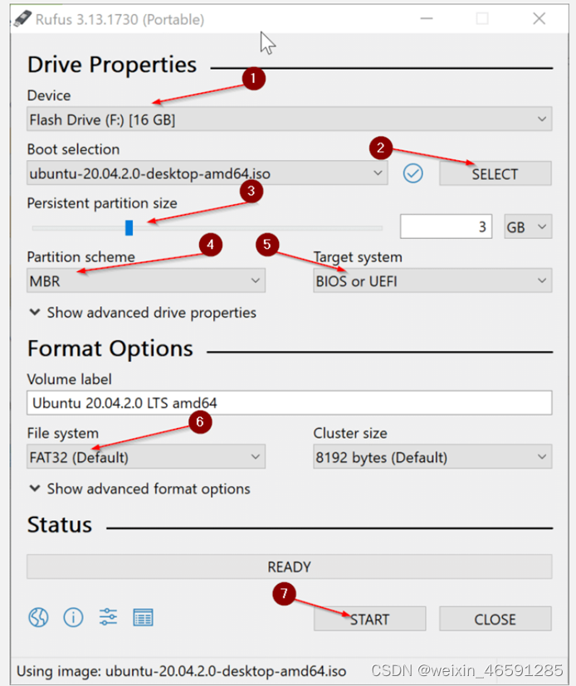Click the persistent partition size slider handle

pos(129,227)
